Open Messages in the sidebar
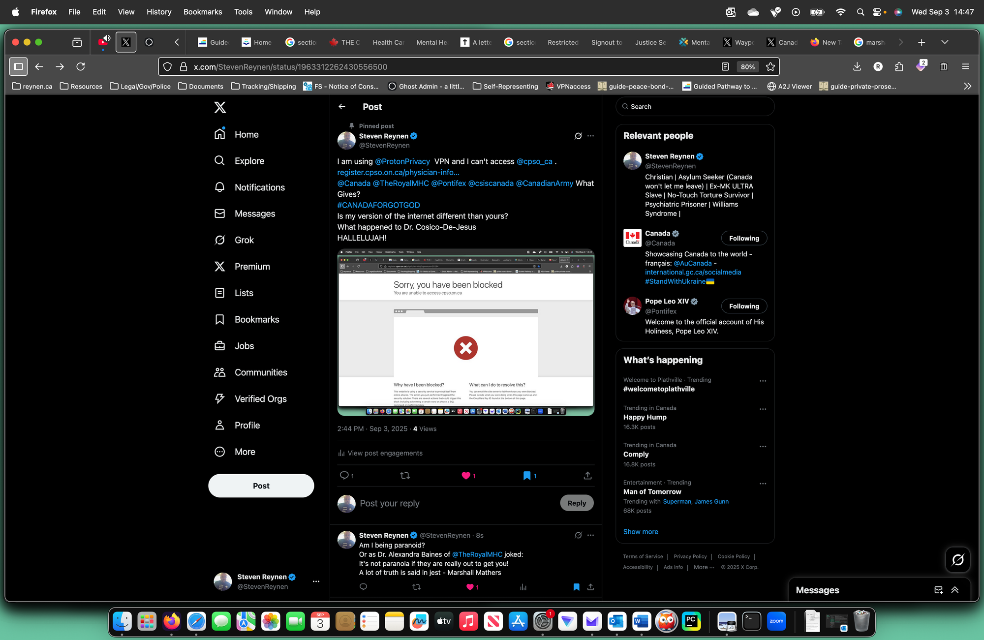This screenshot has height=640, width=984. 245,213
